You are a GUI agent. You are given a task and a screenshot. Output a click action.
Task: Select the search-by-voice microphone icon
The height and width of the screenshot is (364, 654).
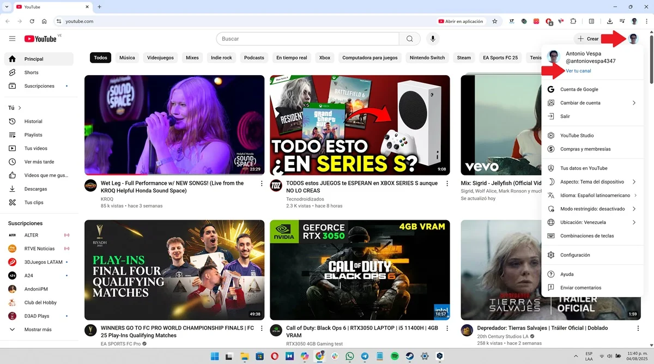click(x=433, y=39)
